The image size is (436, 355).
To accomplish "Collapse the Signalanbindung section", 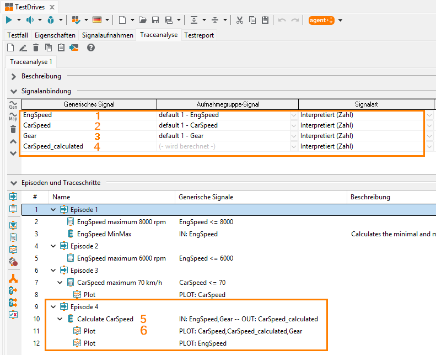I will (13, 91).
